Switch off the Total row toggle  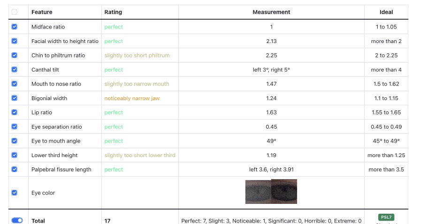pyautogui.click(x=17, y=220)
